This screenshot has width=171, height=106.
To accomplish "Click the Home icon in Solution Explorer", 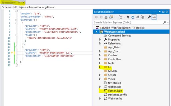I will coord(106,17).
